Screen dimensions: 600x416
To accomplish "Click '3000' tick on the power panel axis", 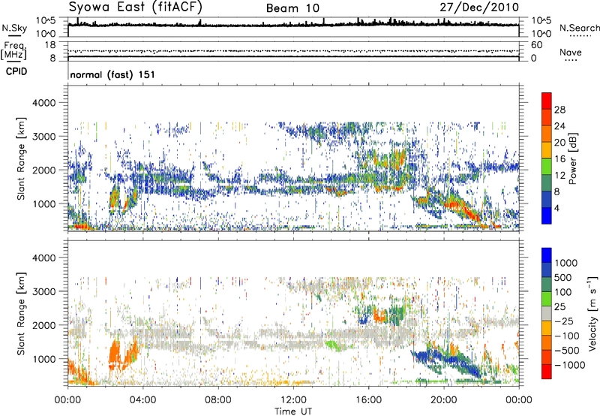I will [46, 137].
